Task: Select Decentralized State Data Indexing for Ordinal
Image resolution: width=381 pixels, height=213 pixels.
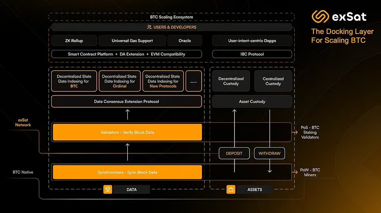Action: (119, 81)
